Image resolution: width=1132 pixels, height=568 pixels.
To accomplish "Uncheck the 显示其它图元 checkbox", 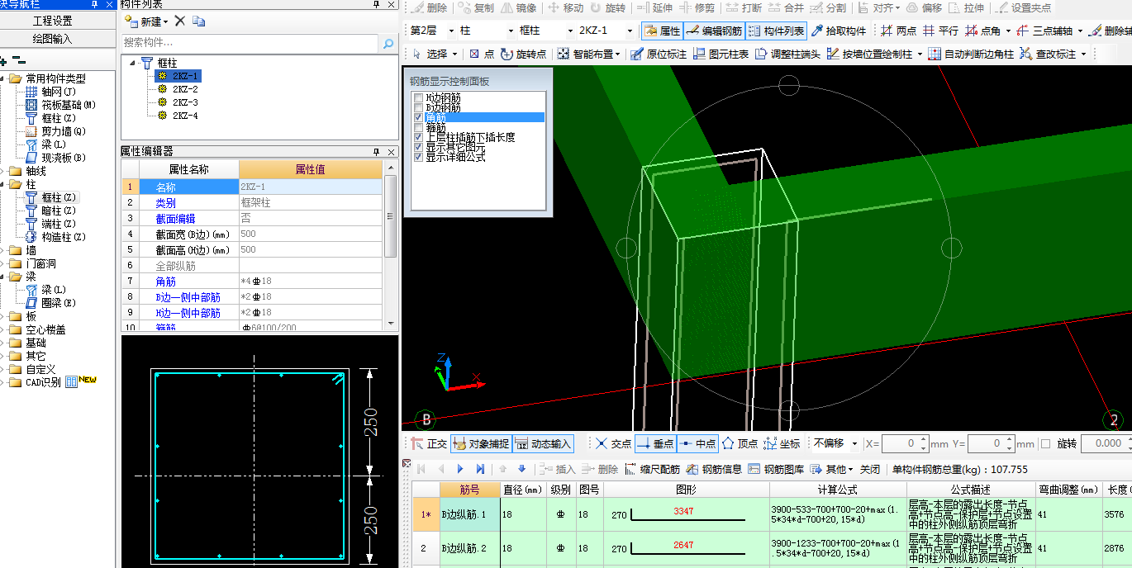I will coord(419,147).
